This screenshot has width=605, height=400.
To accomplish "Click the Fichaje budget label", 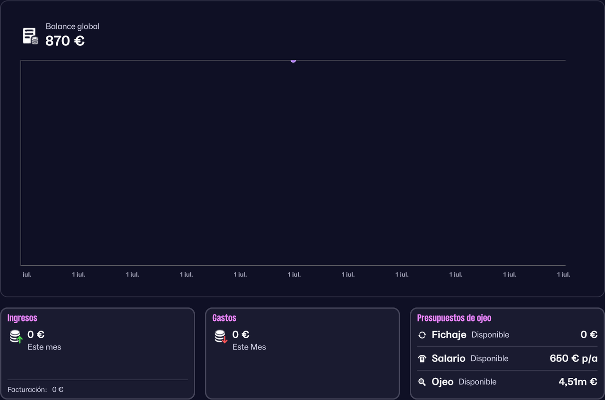I will click(x=449, y=335).
